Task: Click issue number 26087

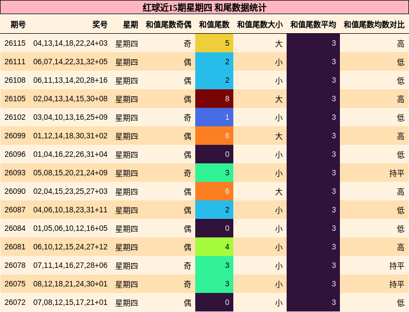Action: [x=15, y=210]
